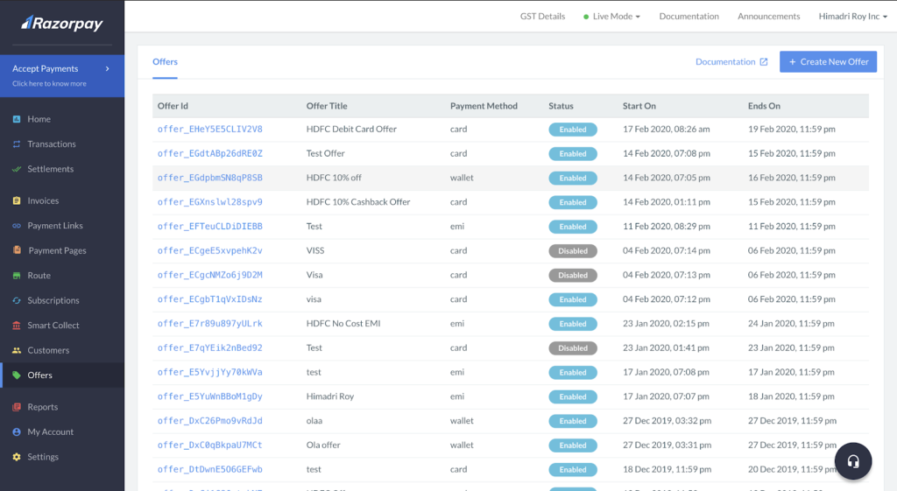Open offer_DtDwnE506GEFwb link

click(x=210, y=469)
